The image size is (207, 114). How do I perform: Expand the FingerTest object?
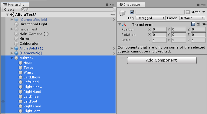coord(11,29)
